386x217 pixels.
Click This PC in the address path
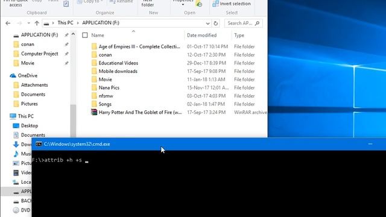(65, 23)
